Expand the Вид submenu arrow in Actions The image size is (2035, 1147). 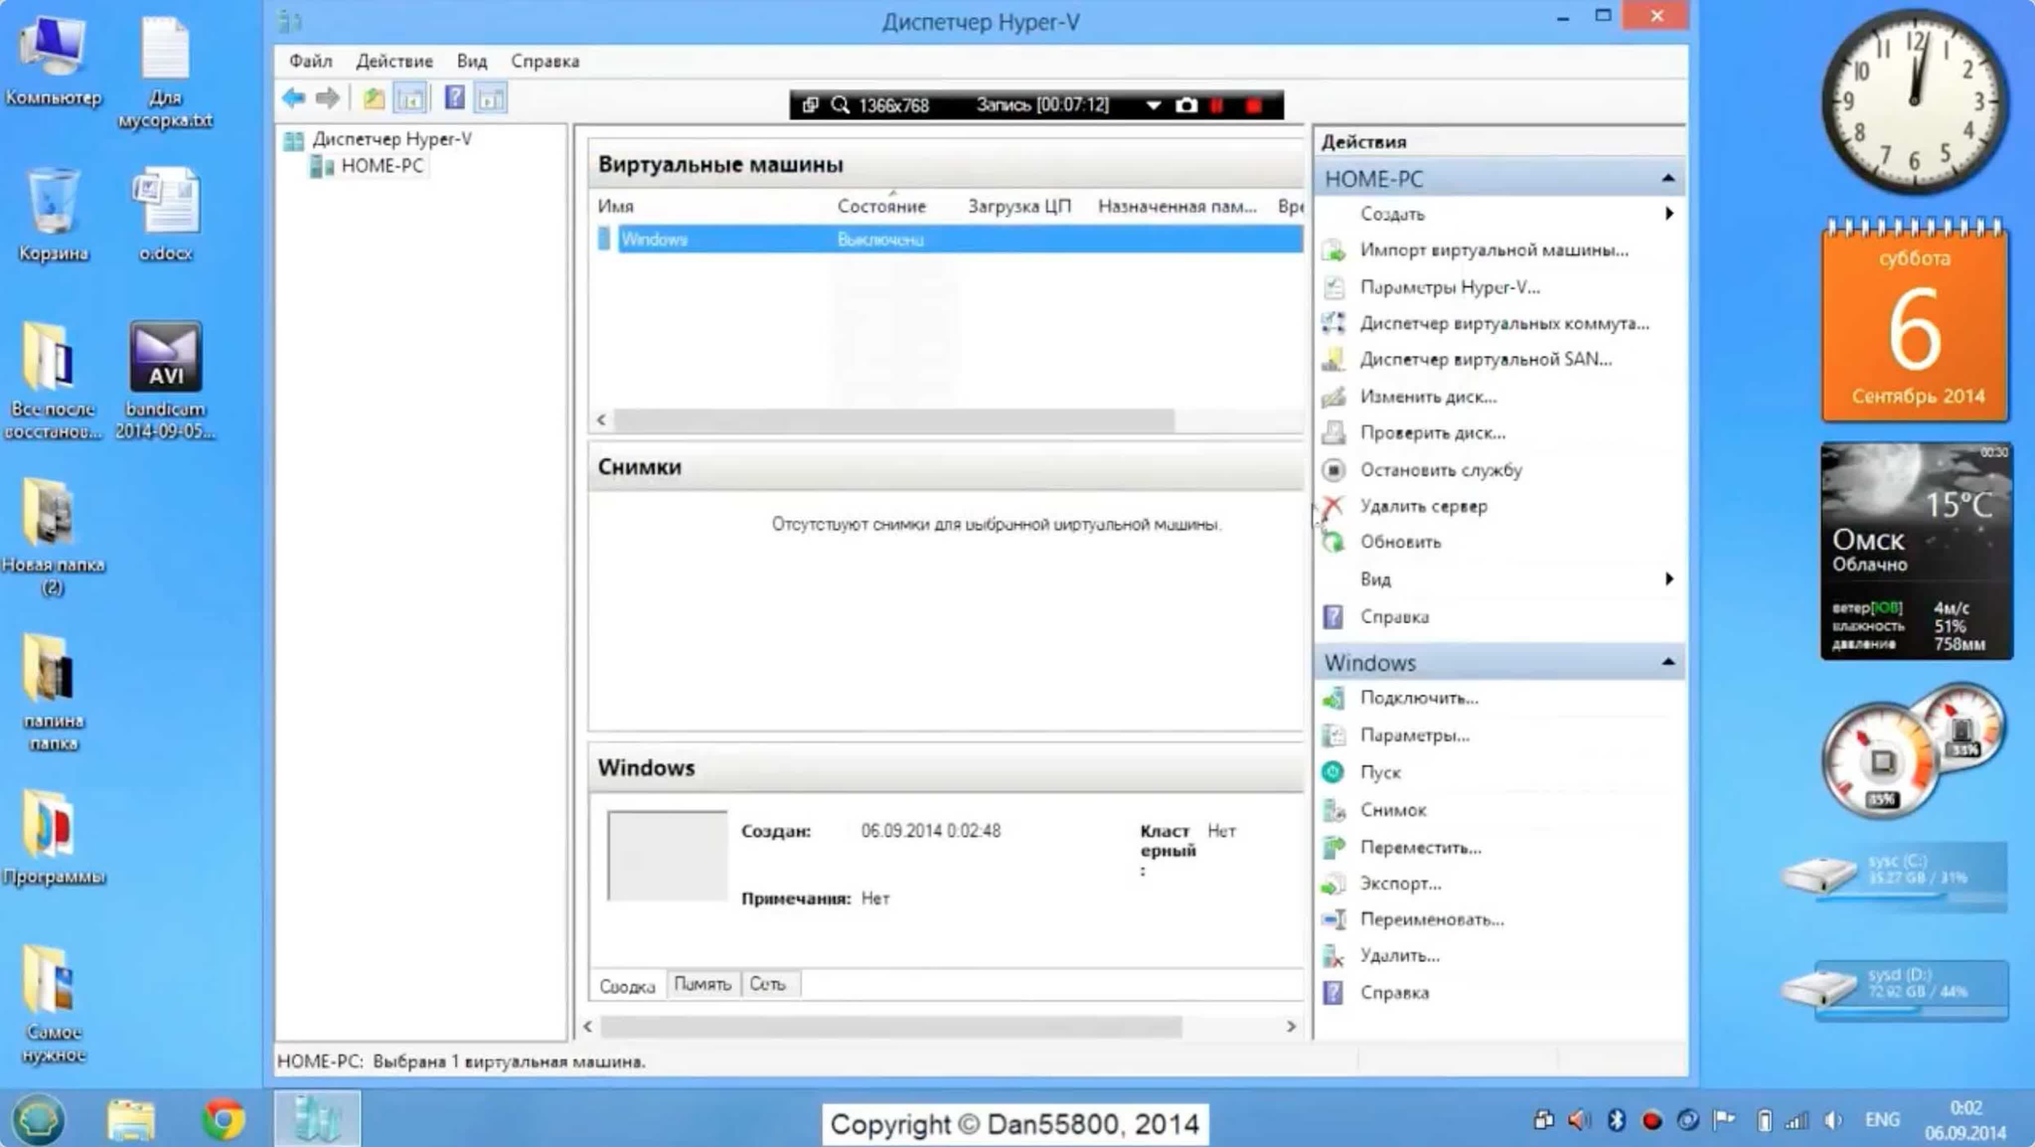click(1668, 579)
